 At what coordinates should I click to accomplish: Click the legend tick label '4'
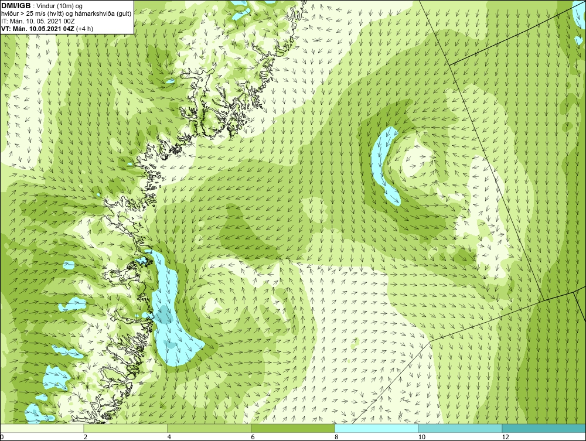click(169, 437)
